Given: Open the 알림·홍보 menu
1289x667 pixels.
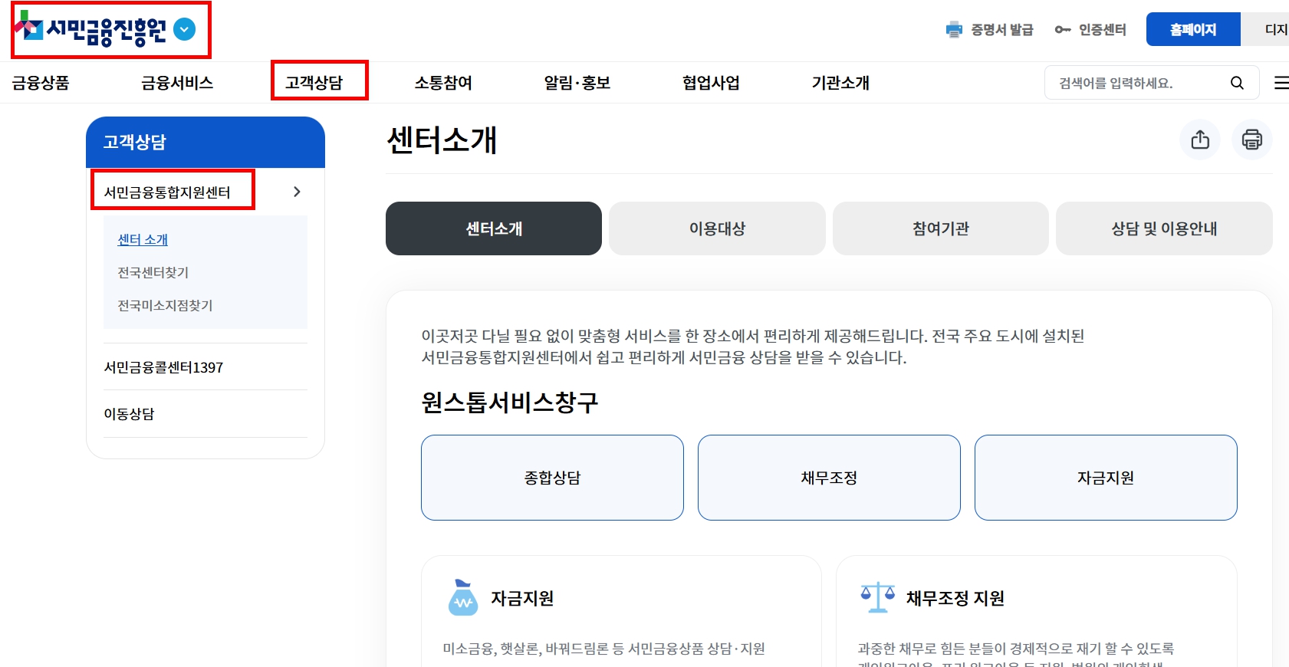Looking at the screenshot, I should pos(577,83).
